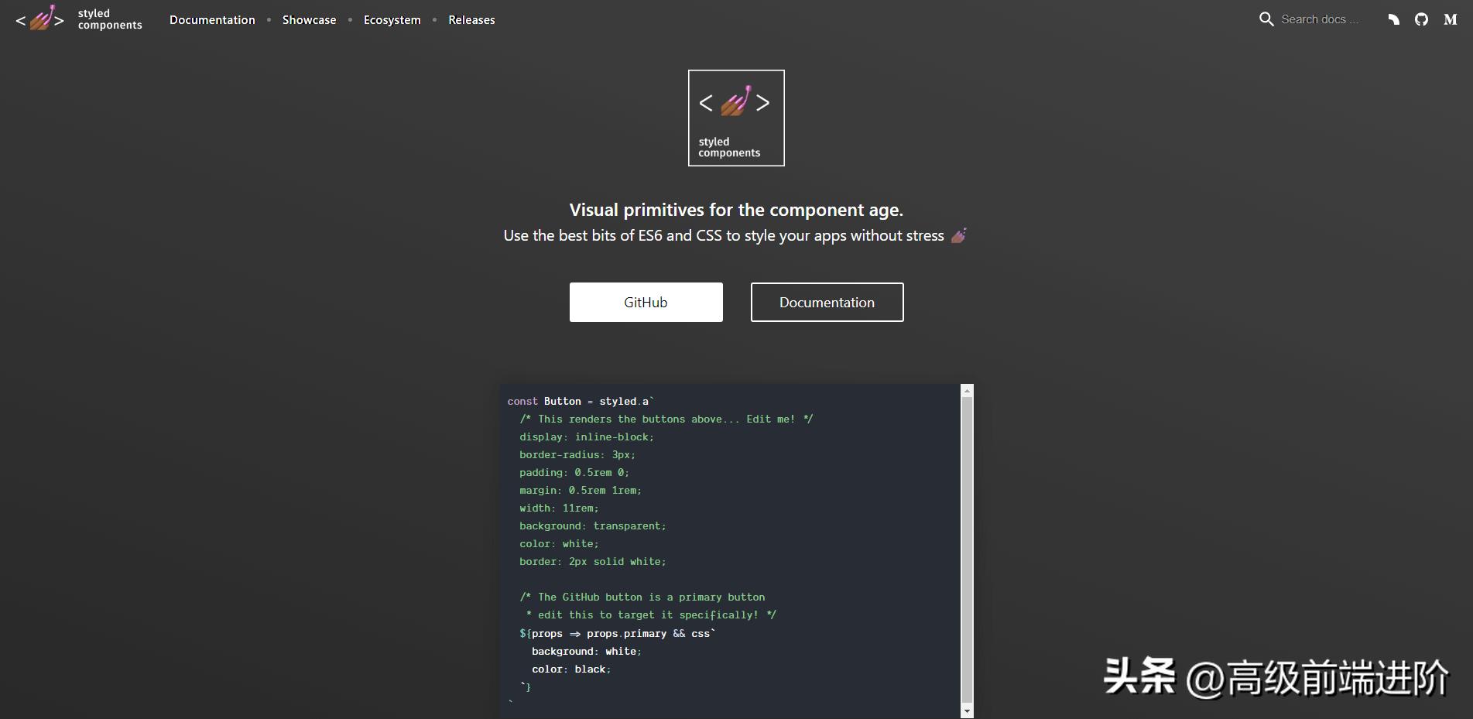Click the outlined Documentation button
The image size is (1473, 719).
[x=827, y=302]
